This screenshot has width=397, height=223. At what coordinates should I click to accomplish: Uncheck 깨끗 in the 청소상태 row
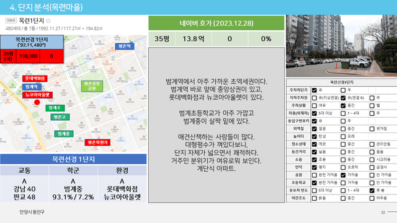coord(314,144)
